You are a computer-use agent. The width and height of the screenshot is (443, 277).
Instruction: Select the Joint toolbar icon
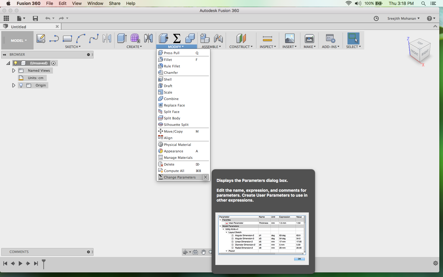point(218,38)
